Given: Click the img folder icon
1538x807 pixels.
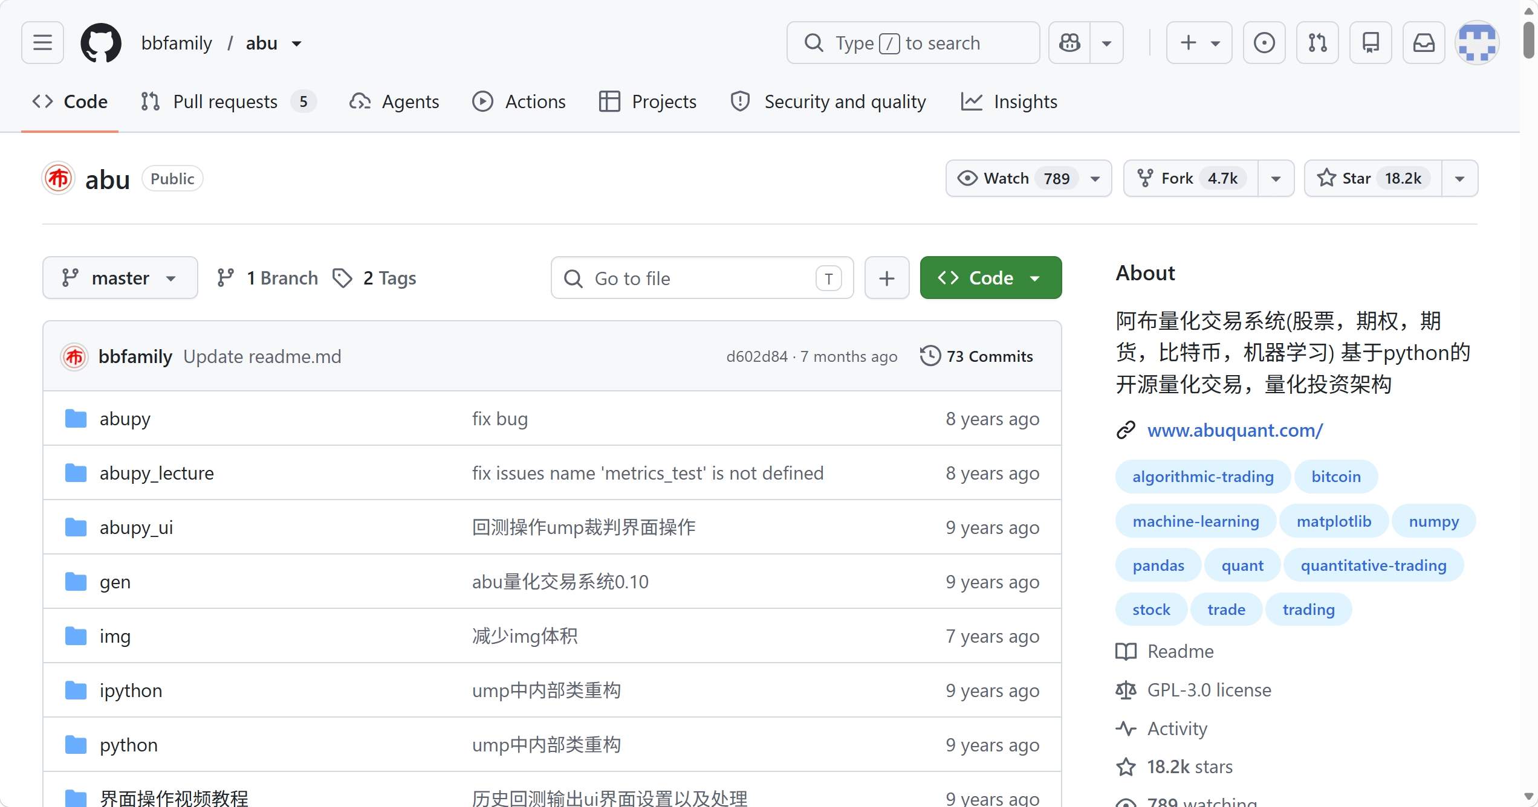Looking at the screenshot, I should [76, 636].
